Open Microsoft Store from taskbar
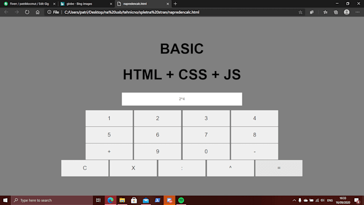 click(134, 200)
